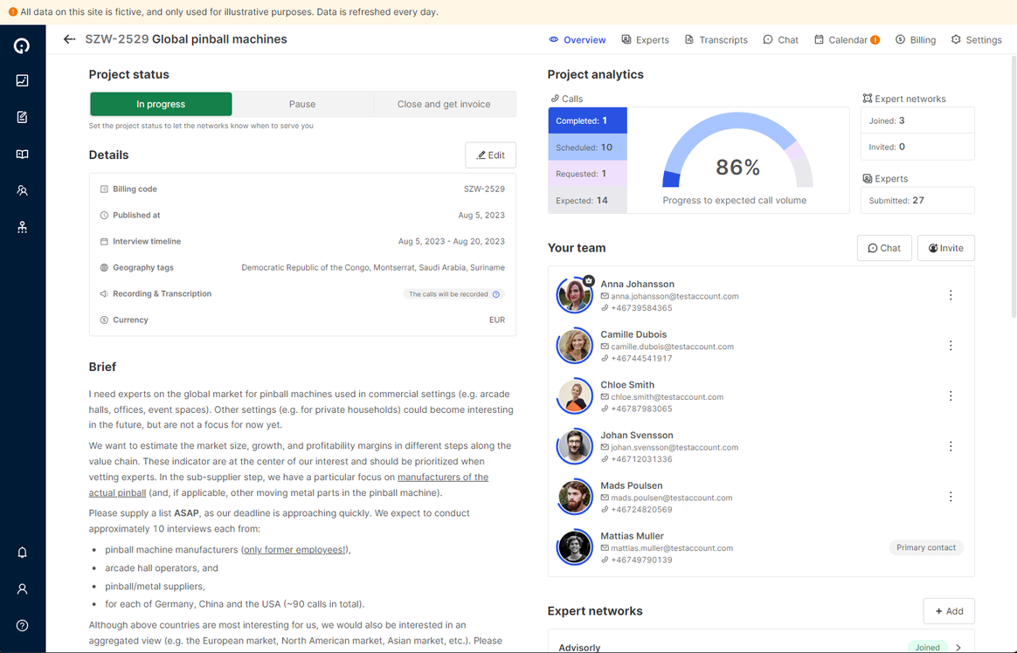
Task: Open options menu for Johan Svensson
Action: click(951, 446)
